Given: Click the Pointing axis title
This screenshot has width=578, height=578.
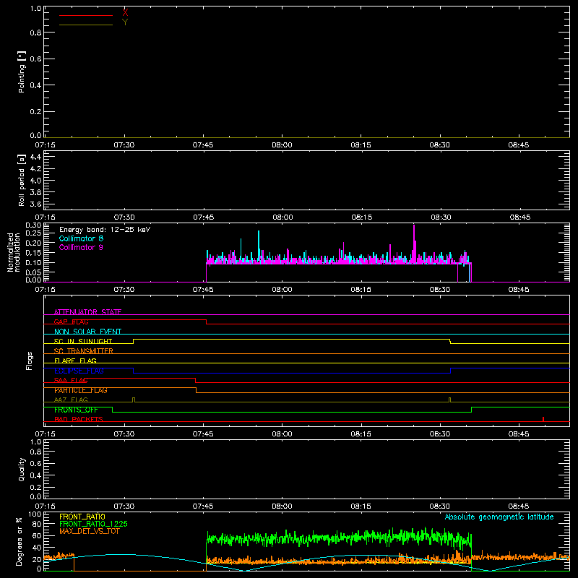Looking at the screenshot, I should click(22, 72).
